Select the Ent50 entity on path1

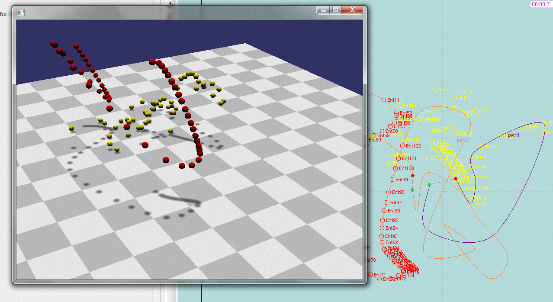(x=521, y=127)
